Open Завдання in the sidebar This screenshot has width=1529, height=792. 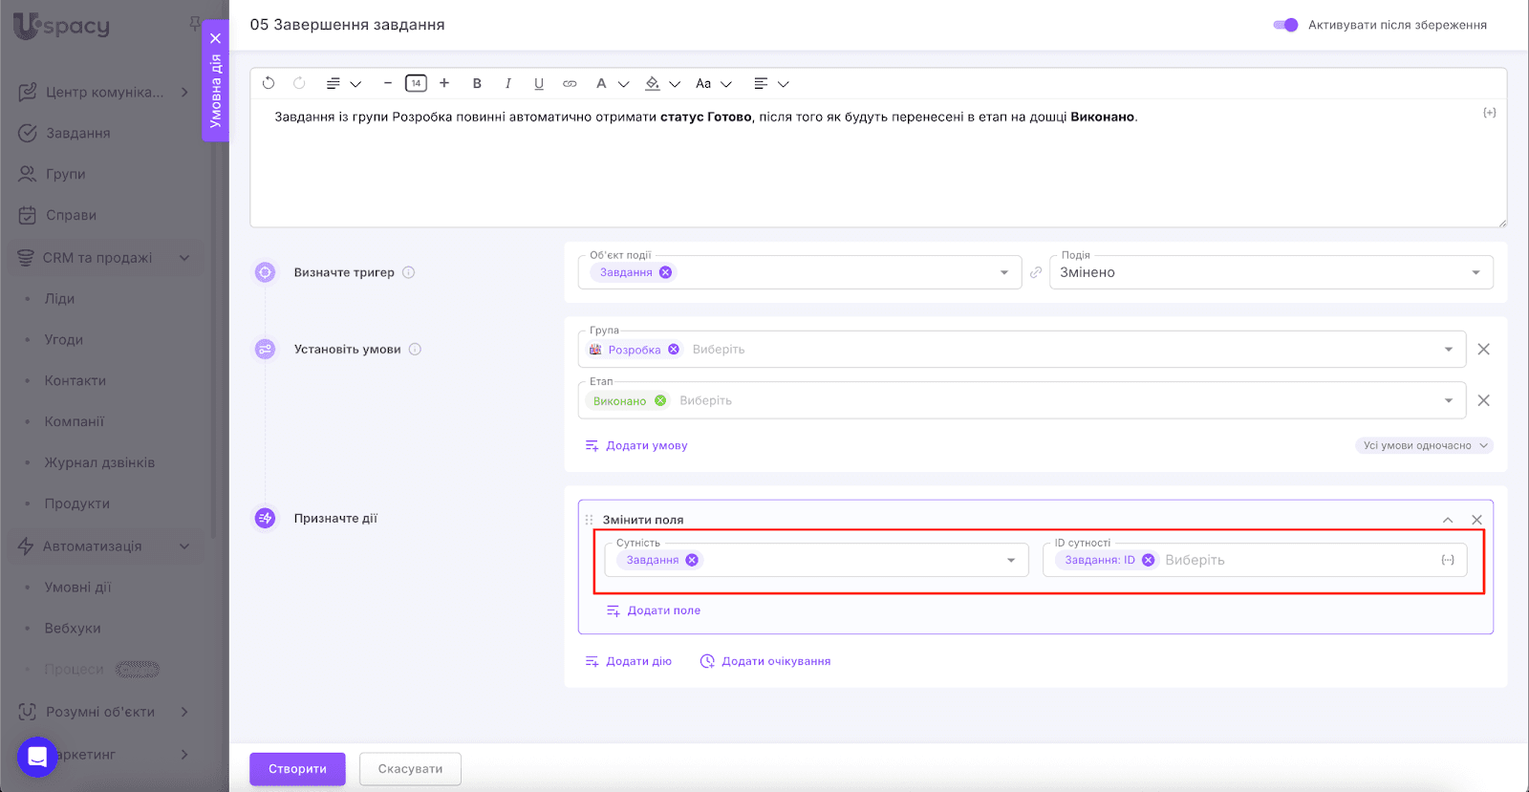click(77, 134)
